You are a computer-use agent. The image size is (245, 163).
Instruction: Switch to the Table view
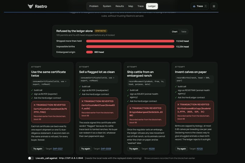pos(184,32)
